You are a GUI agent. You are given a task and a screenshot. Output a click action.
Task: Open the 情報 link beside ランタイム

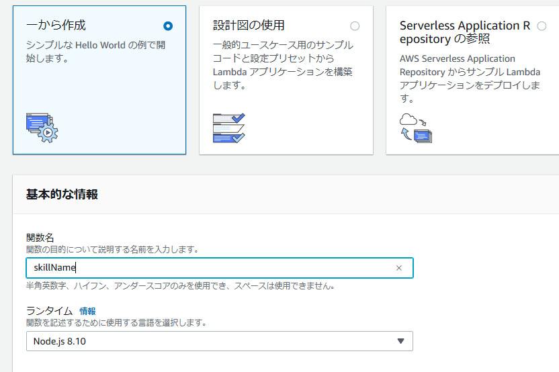[x=87, y=311]
